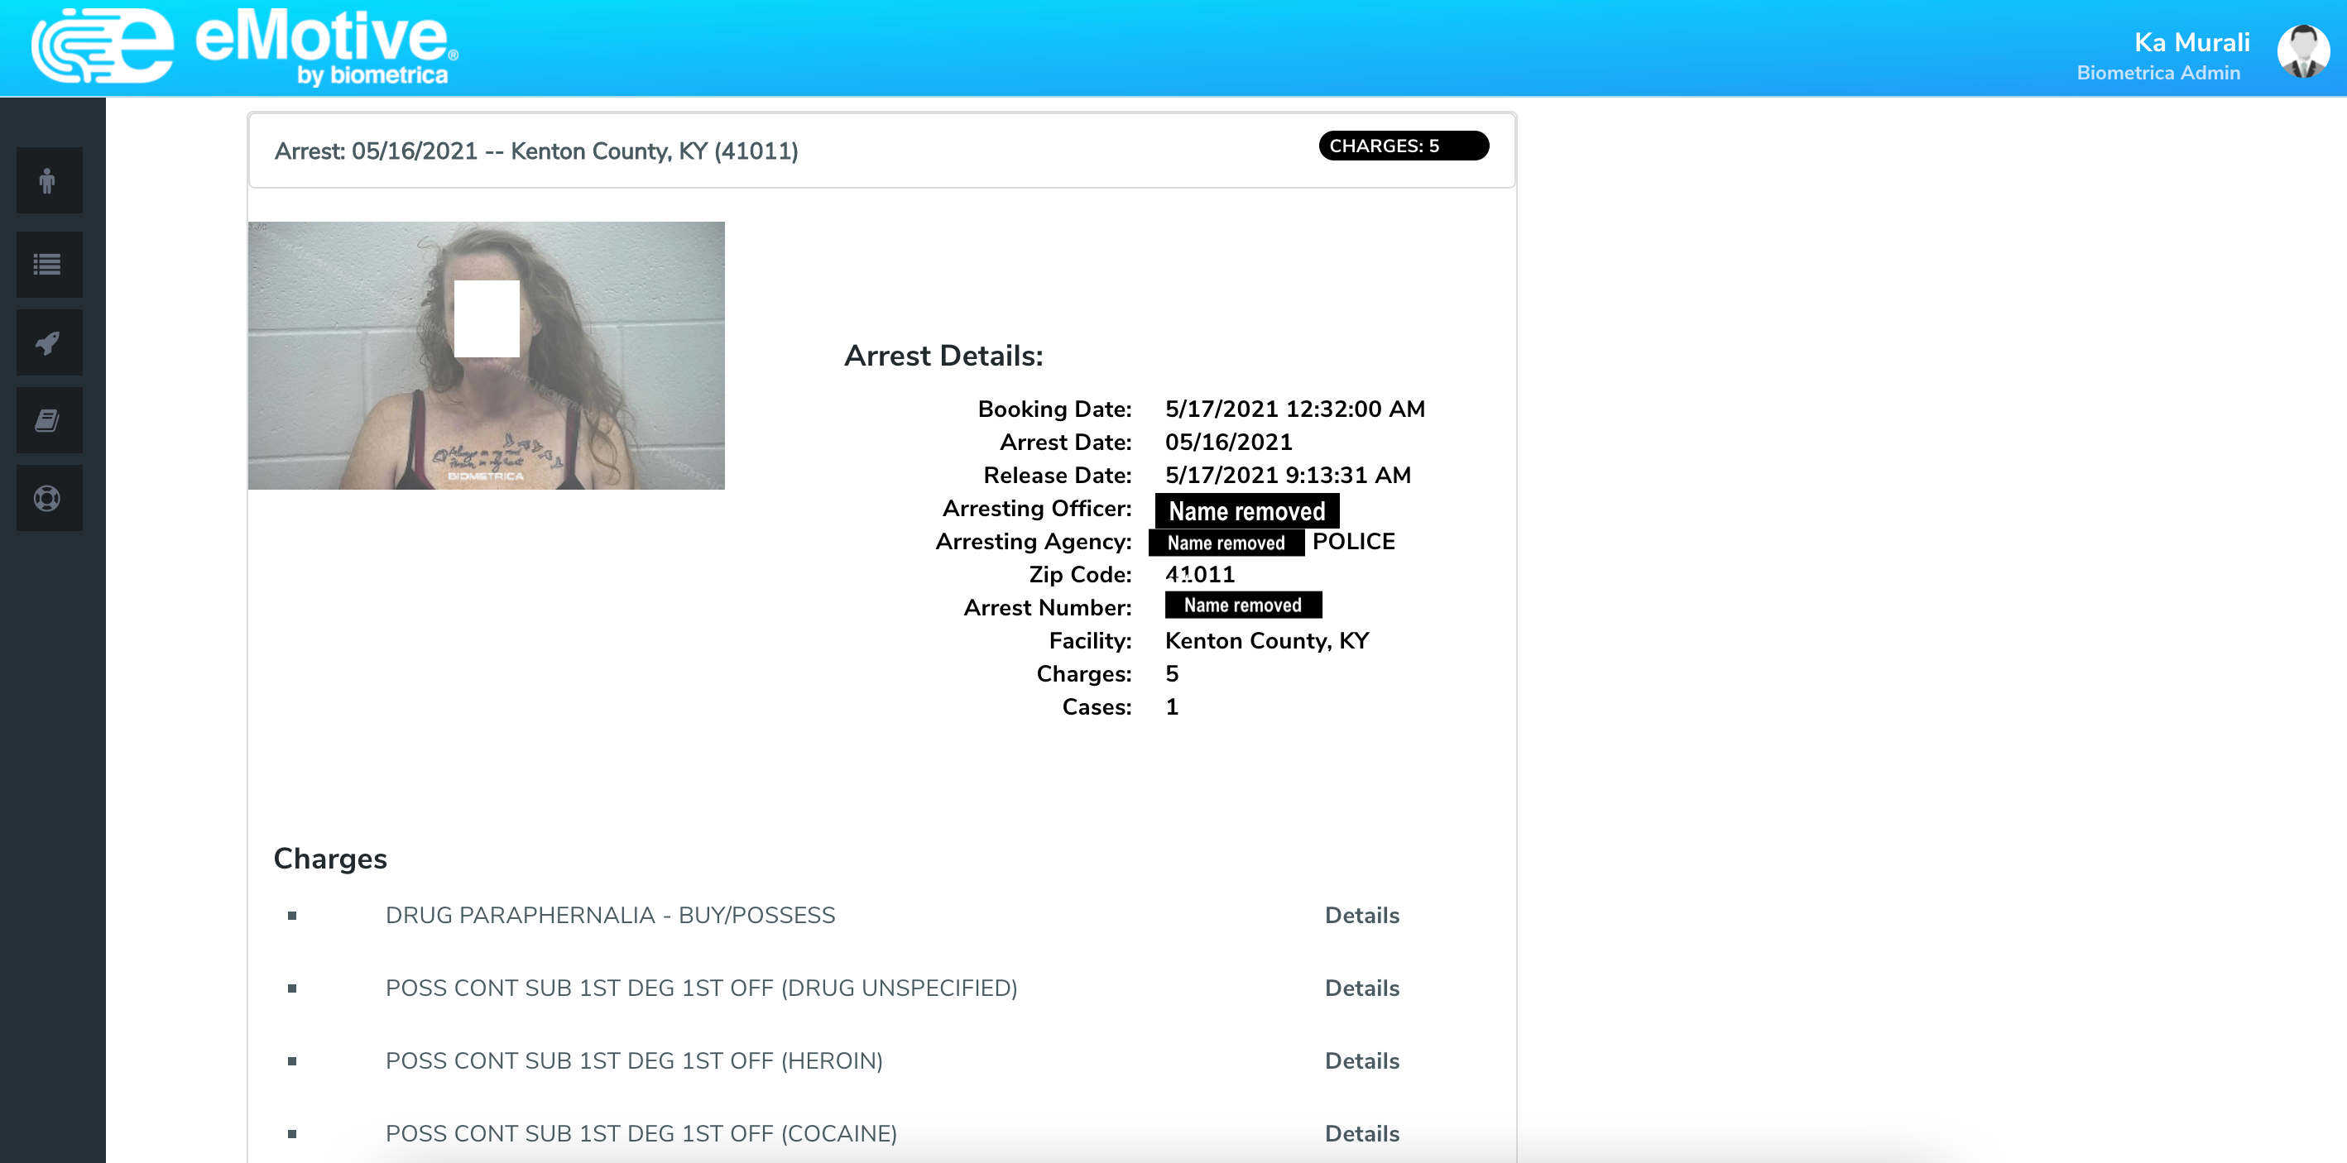Open the lifebuoy support sidebar icon
This screenshot has width=2347, height=1163.
pos(48,499)
